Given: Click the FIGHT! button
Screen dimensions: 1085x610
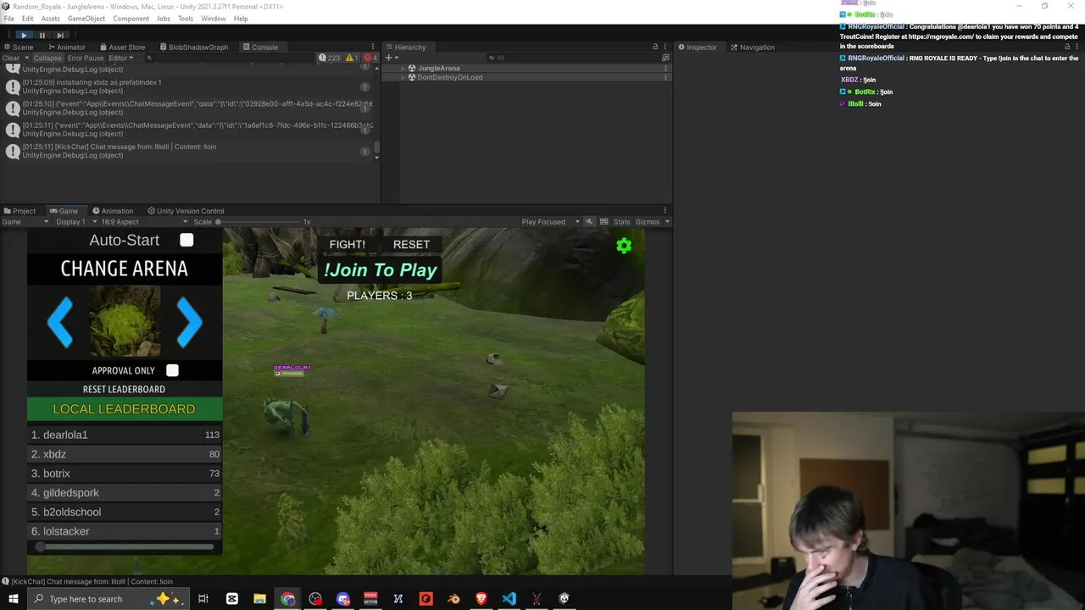Looking at the screenshot, I should tap(348, 244).
